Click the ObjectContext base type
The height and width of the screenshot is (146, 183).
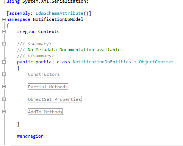(x=156, y=62)
